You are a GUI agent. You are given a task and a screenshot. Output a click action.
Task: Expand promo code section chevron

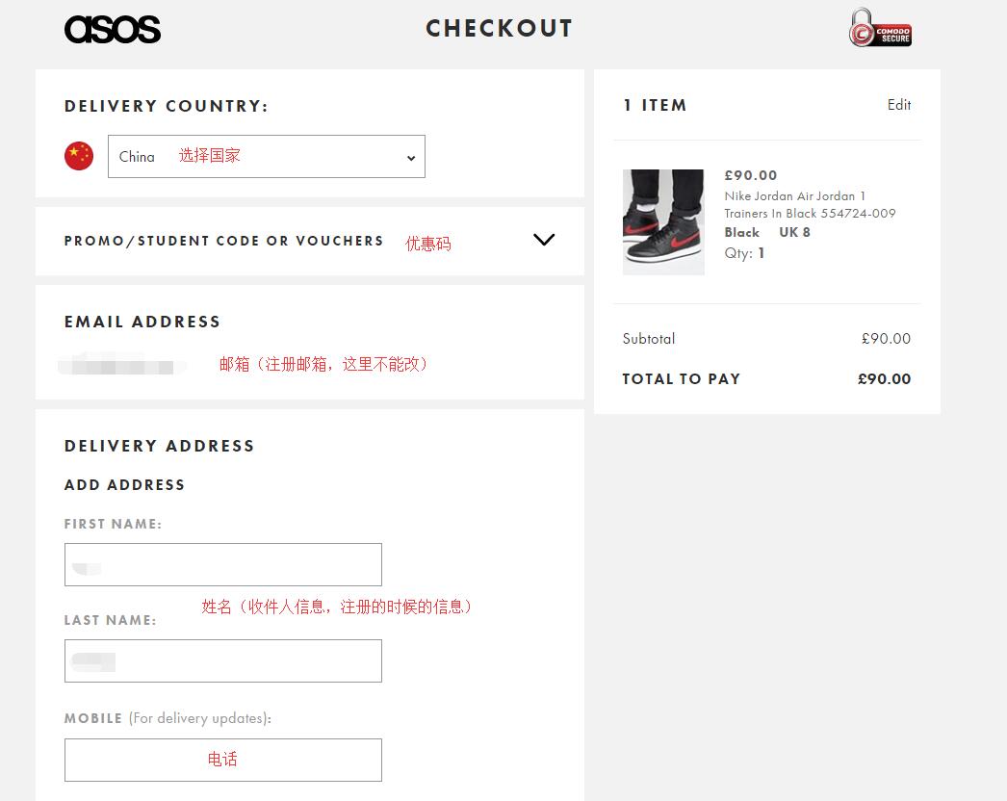point(544,240)
